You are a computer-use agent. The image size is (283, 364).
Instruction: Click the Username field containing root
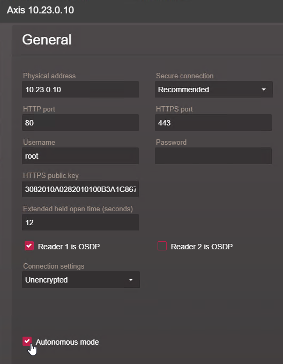click(80, 156)
